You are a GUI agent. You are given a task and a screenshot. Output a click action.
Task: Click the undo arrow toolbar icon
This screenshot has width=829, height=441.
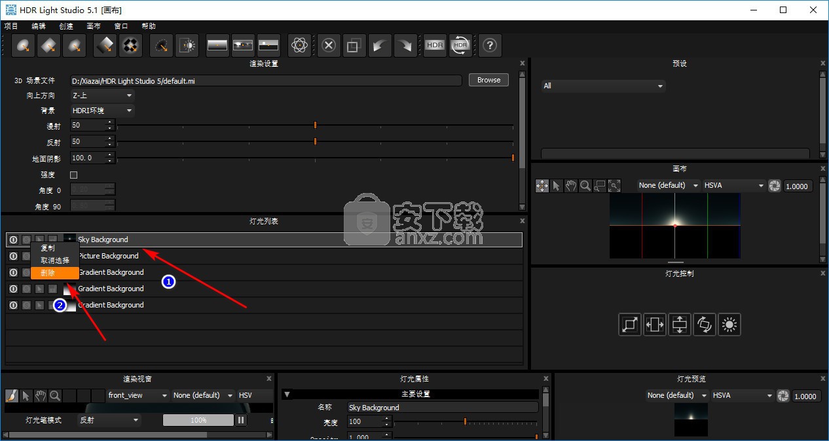point(379,45)
